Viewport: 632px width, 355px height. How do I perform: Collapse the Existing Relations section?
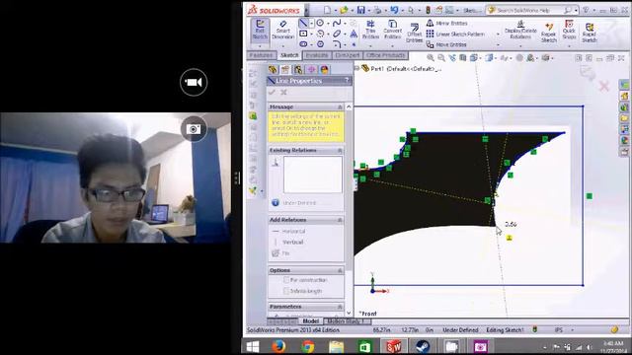[340, 150]
